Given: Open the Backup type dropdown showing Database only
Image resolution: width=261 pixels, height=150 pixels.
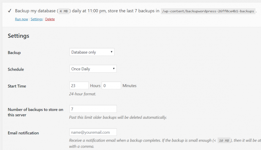Looking at the screenshot, I should point(92,52).
